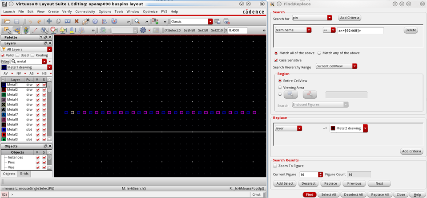Open the Verify menu
This screenshot has width=427, height=198.
(67, 12)
